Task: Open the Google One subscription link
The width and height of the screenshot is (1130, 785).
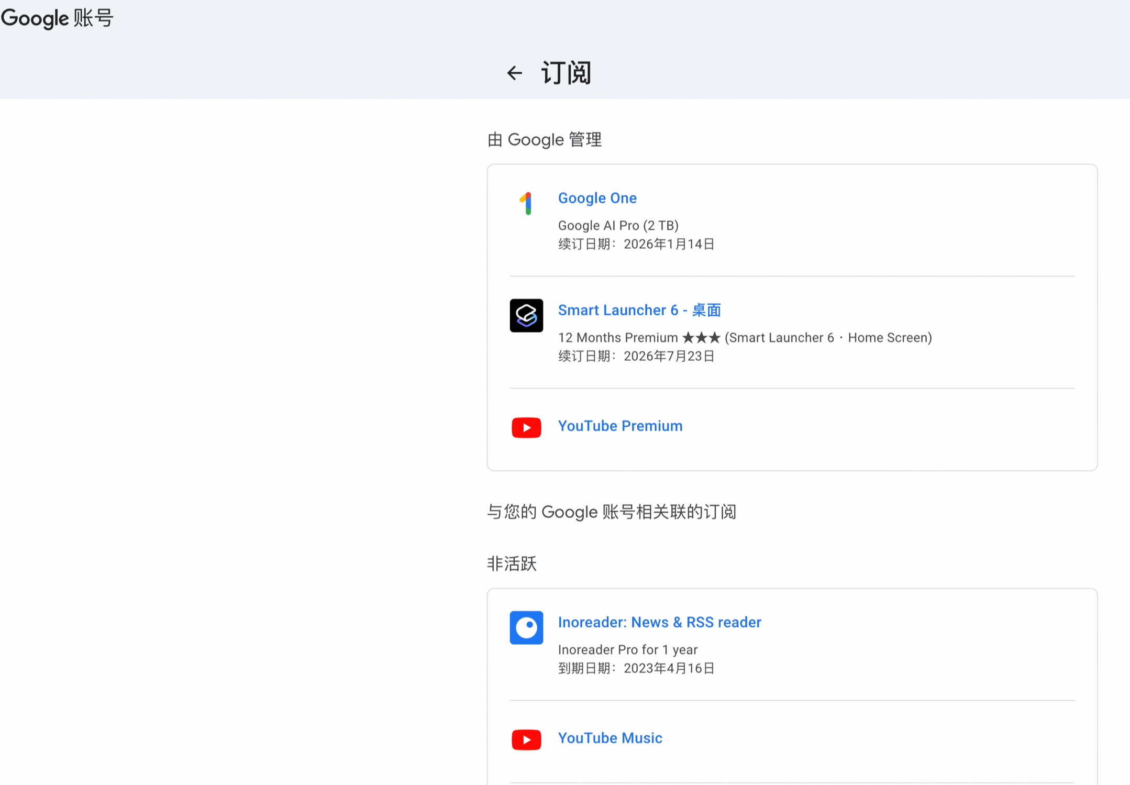Action: click(597, 198)
